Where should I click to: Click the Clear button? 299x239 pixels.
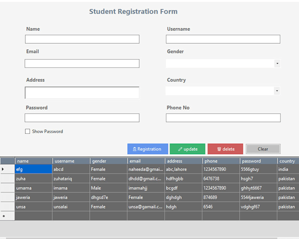[263, 149]
